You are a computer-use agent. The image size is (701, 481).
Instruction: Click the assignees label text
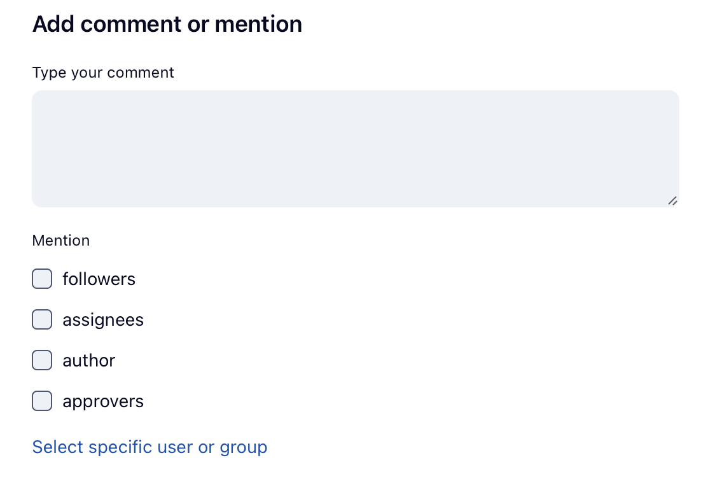point(103,319)
